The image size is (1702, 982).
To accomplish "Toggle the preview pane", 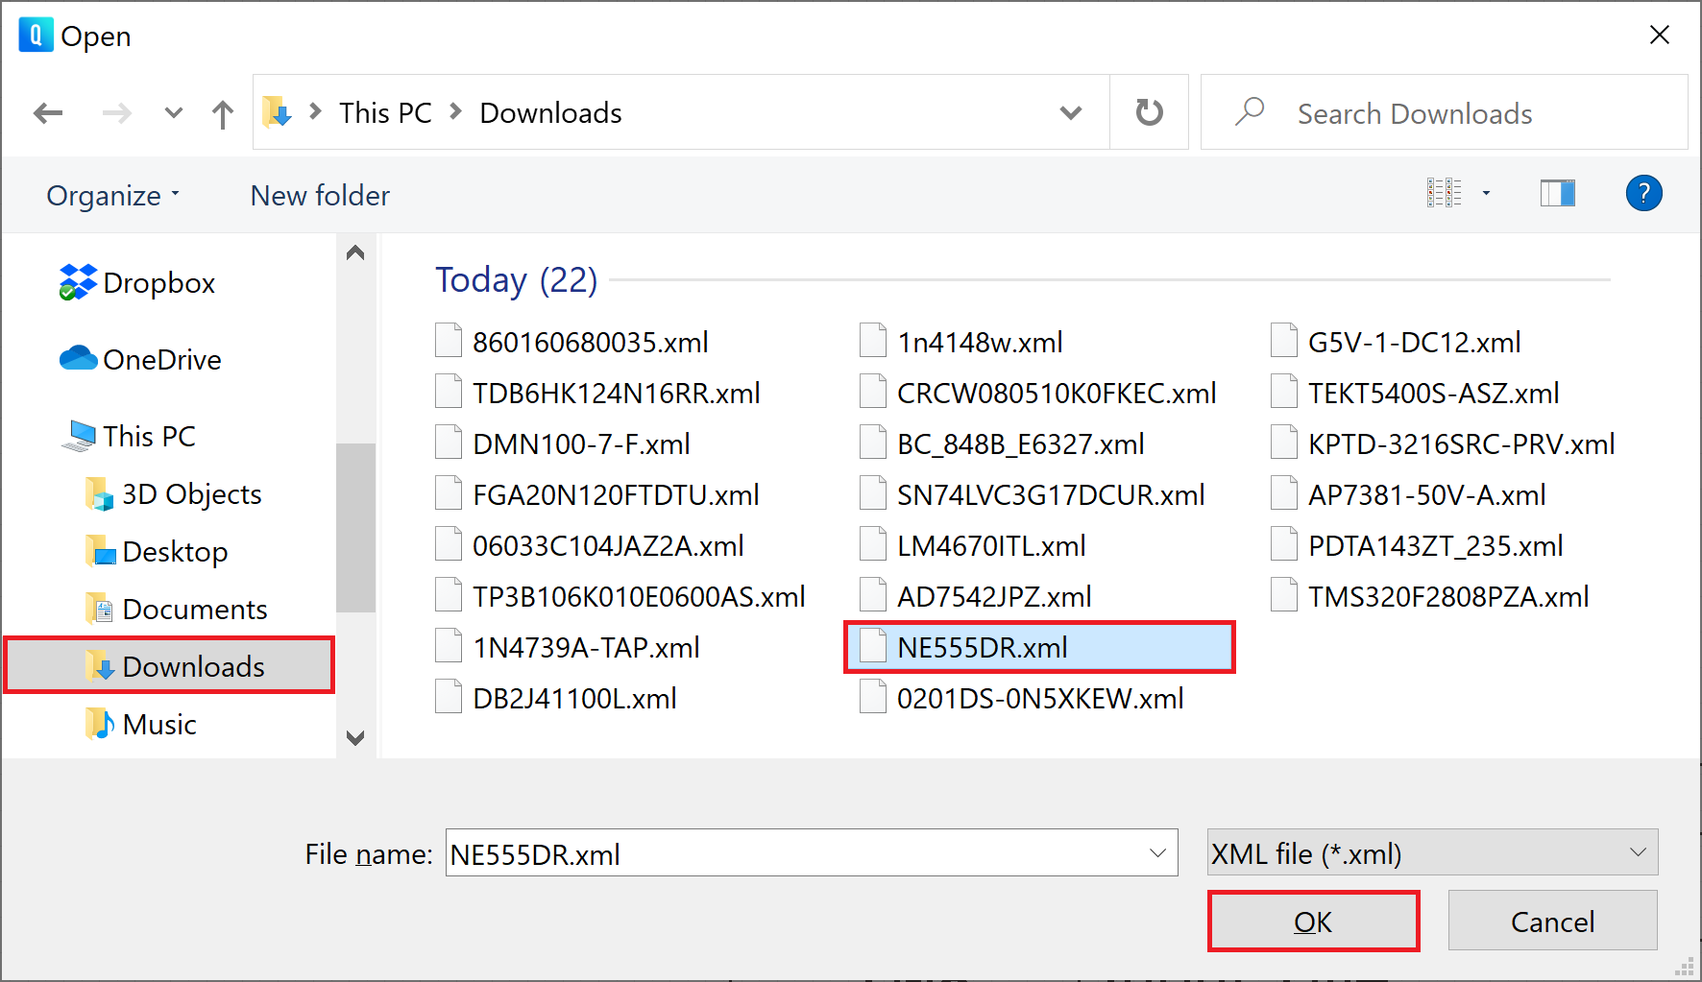I will pyautogui.click(x=1557, y=192).
